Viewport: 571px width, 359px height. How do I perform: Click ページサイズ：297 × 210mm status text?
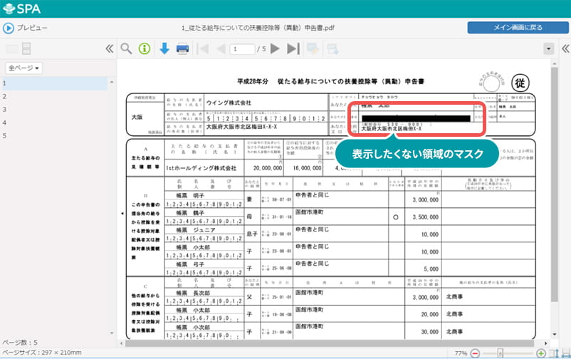[x=41, y=353]
